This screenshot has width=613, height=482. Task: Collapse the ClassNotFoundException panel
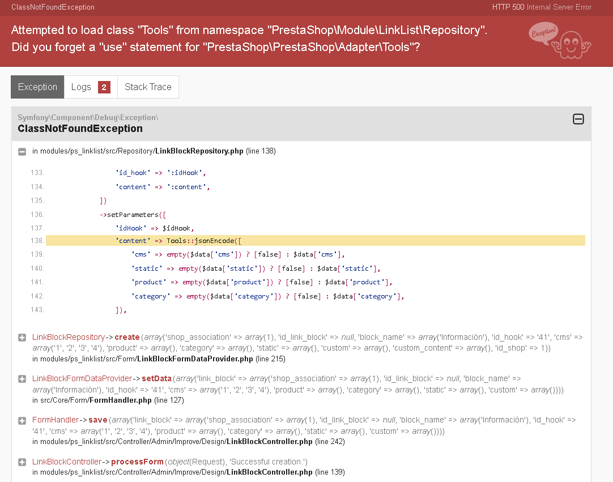click(x=578, y=119)
